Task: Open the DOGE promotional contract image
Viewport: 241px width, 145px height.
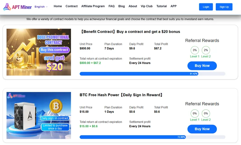Action: pos(39,52)
